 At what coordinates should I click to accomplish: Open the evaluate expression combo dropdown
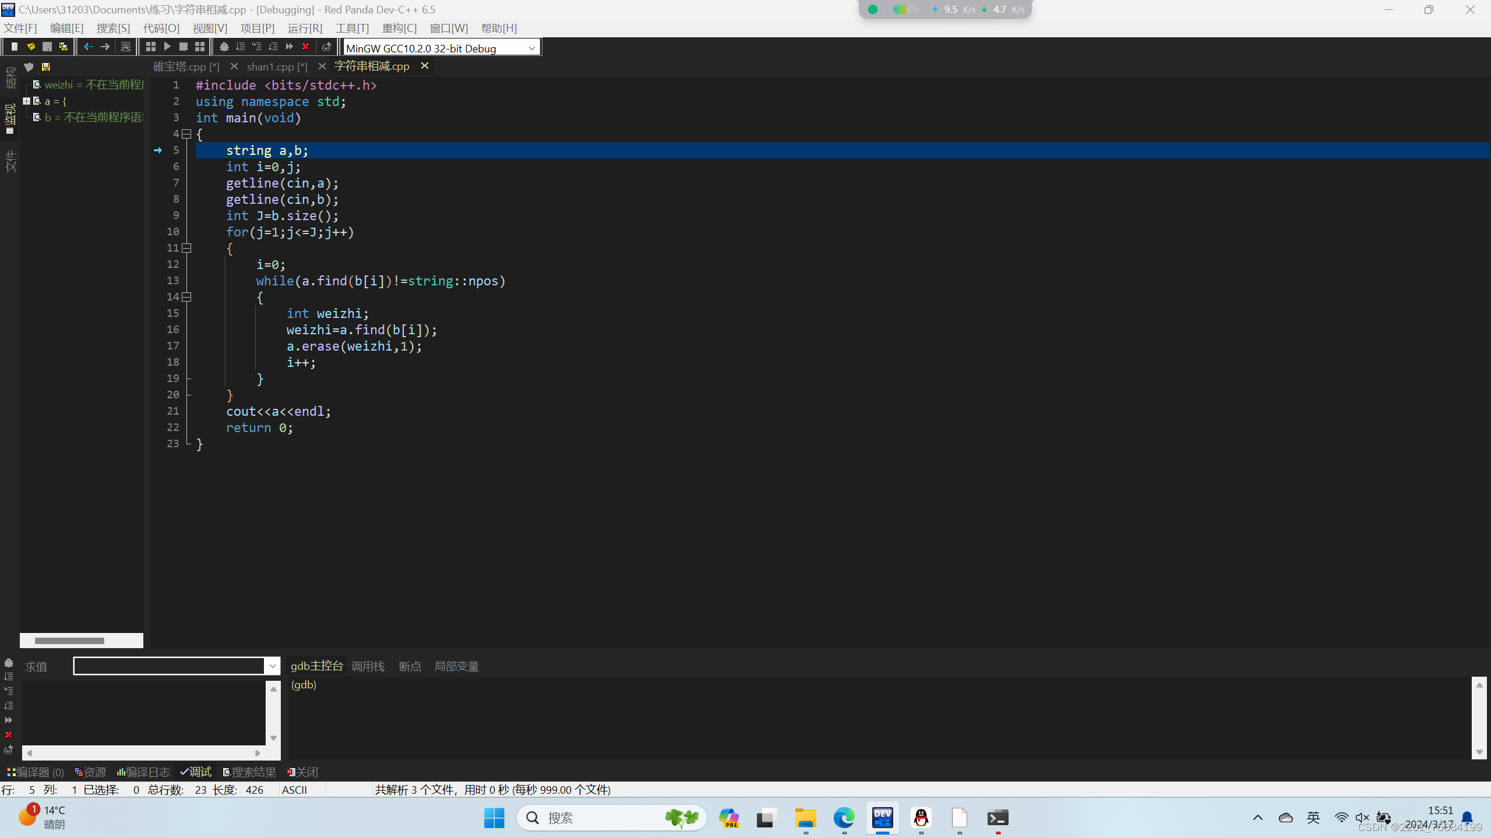click(x=272, y=666)
